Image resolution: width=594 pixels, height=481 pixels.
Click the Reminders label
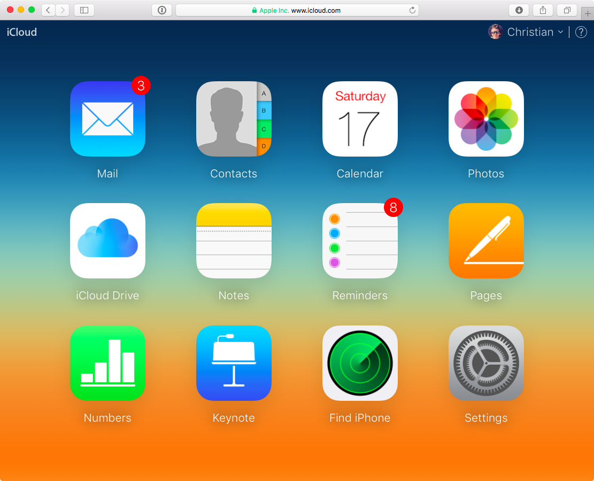tap(360, 296)
